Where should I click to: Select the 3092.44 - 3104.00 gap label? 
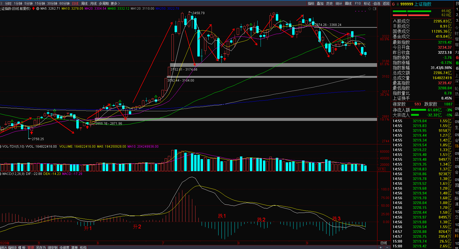coord(181,81)
